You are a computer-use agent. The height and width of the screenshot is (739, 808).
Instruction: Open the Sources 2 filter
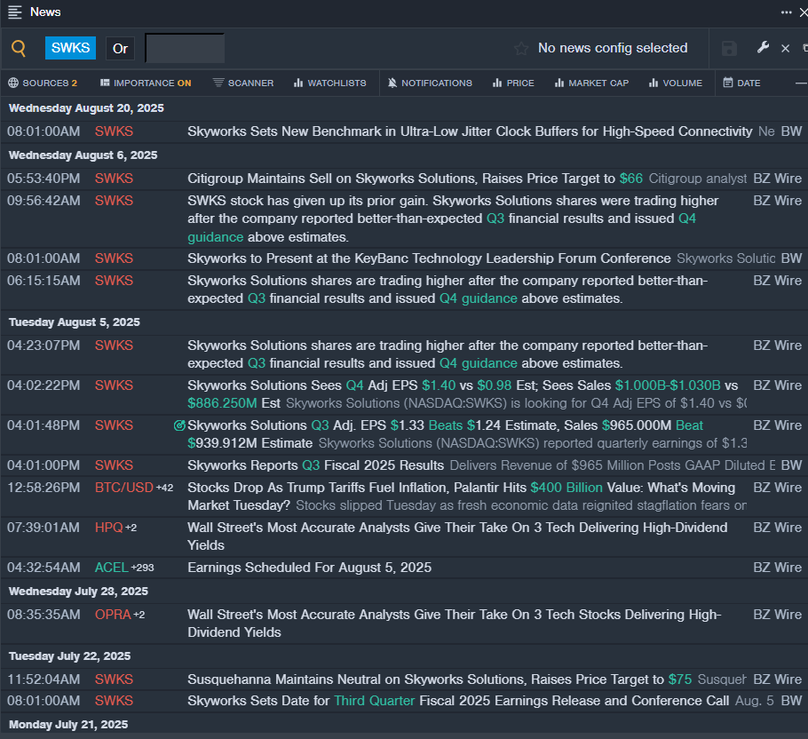tap(43, 83)
